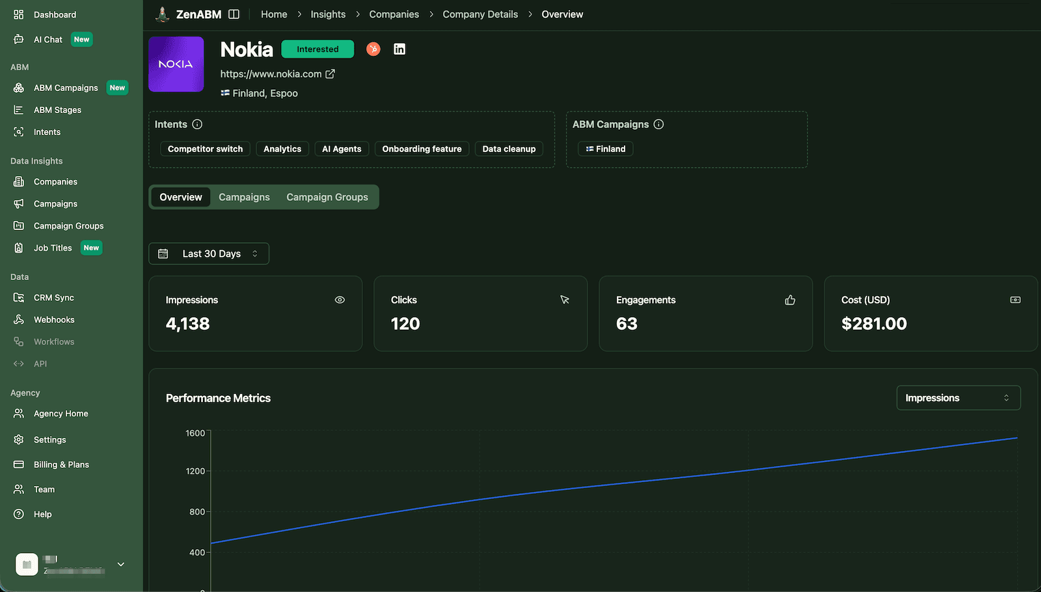
Task: Switch to the Campaign Groups tab
Action: (327, 197)
